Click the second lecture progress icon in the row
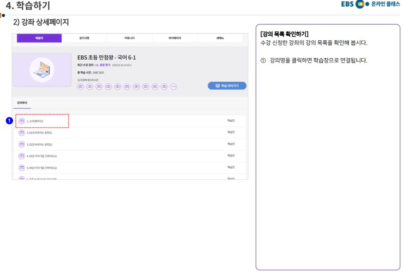The width and height of the screenshot is (403, 273). tap(90, 87)
